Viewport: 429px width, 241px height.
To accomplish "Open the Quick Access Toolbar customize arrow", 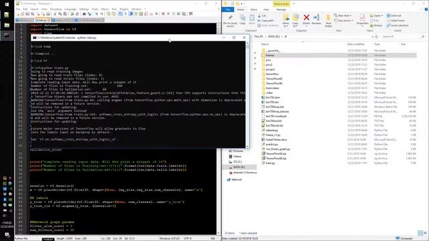I will (241, 3).
